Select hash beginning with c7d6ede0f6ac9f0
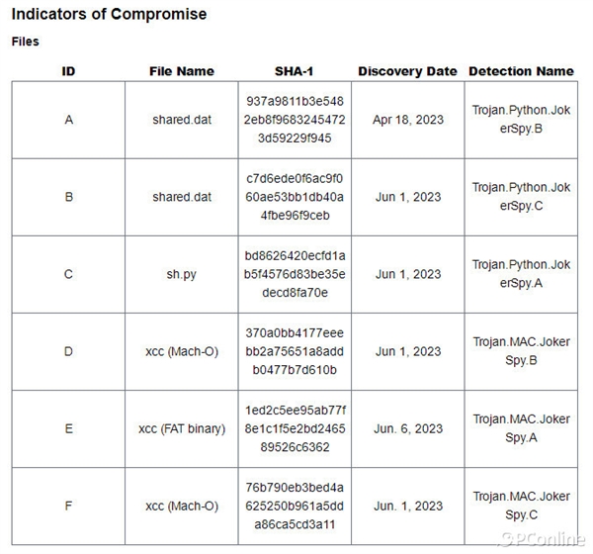The height and width of the screenshot is (554, 593). pos(295,197)
